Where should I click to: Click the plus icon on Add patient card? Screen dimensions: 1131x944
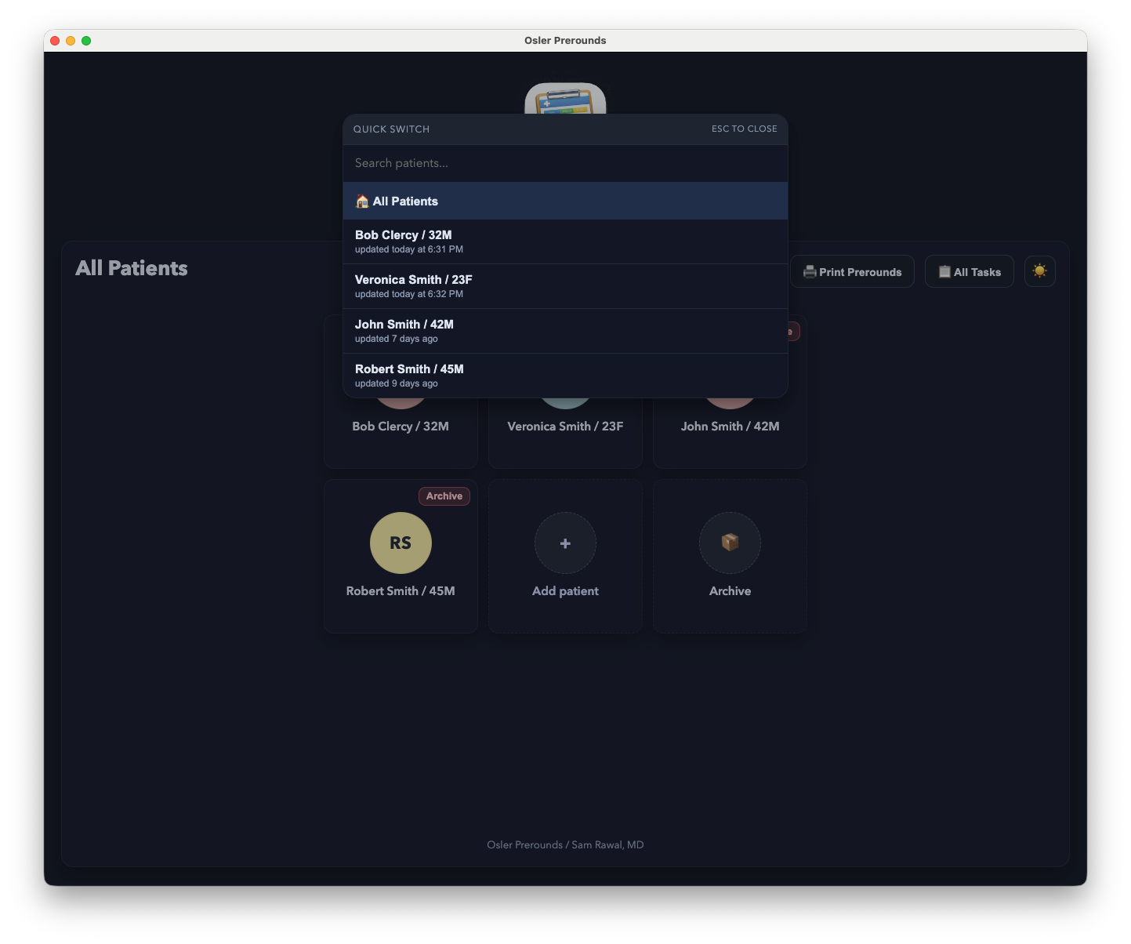click(x=565, y=543)
